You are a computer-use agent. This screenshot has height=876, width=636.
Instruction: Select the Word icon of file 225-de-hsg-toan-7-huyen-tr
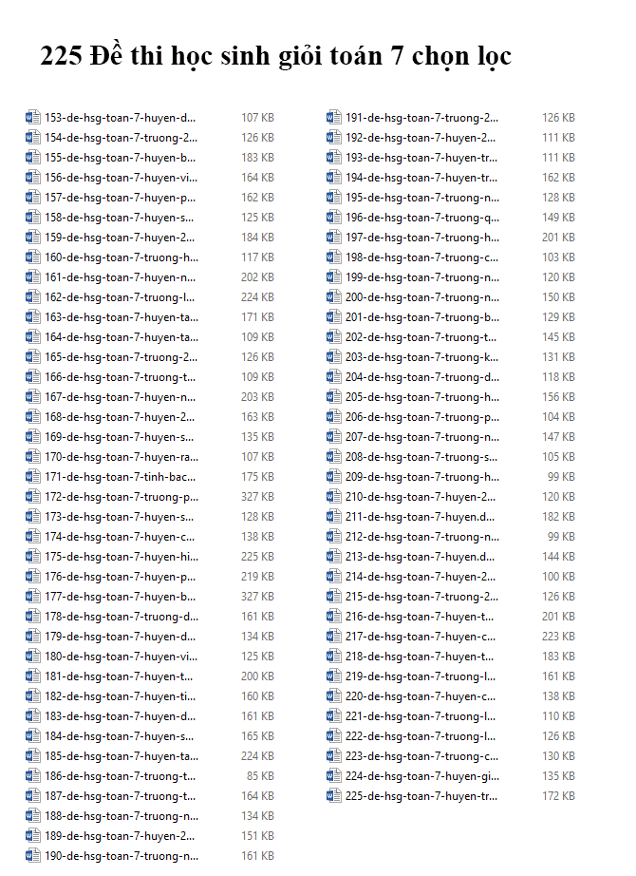tap(333, 796)
